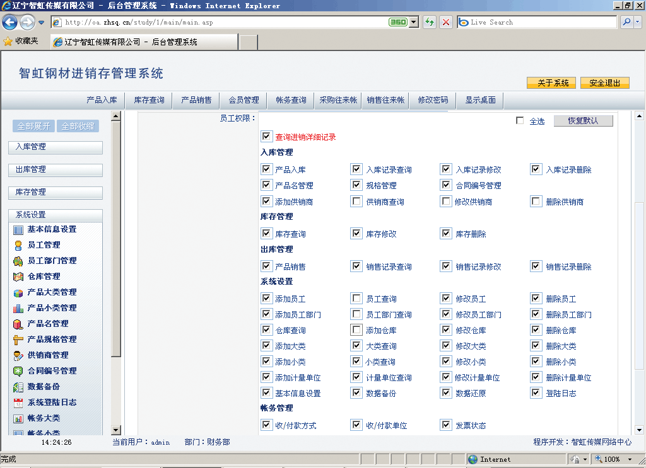The height and width of the screenshot is (468, 646).
Task: Select the 产品大类管理 icon
Action: (18, 293)
